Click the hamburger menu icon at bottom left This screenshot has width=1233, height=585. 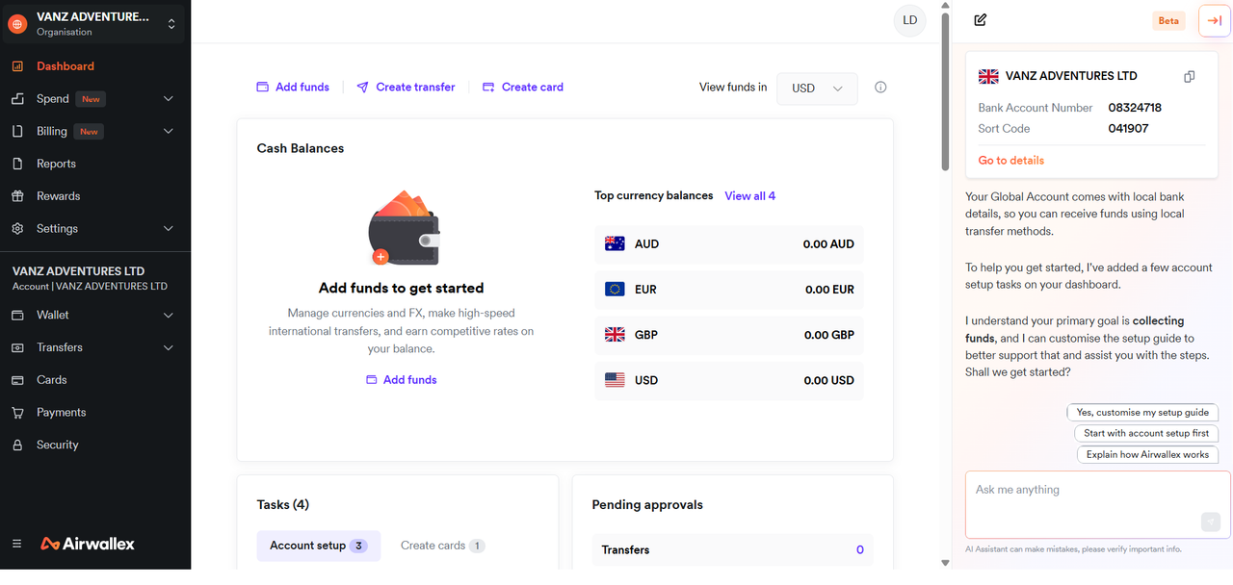(x=16, y=544)
